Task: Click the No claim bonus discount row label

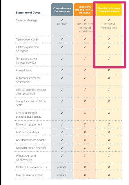Action: (x=31, y=148)
